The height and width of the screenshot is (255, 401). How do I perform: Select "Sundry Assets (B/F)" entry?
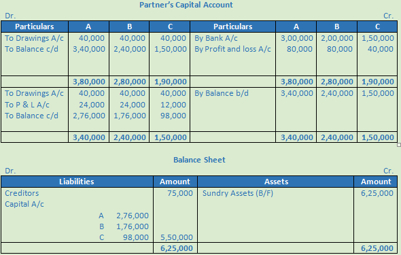point(238,193)
